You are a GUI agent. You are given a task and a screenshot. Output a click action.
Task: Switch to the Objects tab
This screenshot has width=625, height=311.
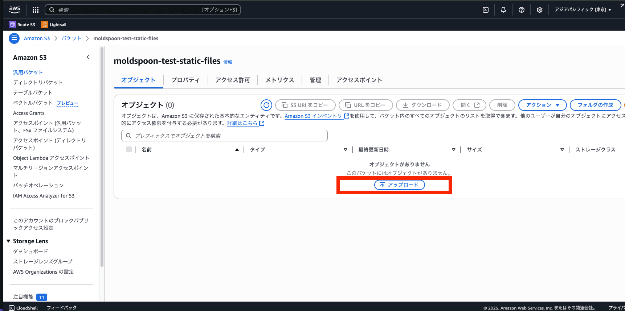[x=138, y=80]
